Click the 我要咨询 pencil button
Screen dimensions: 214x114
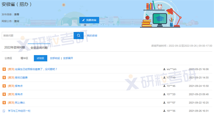(89, 20)
